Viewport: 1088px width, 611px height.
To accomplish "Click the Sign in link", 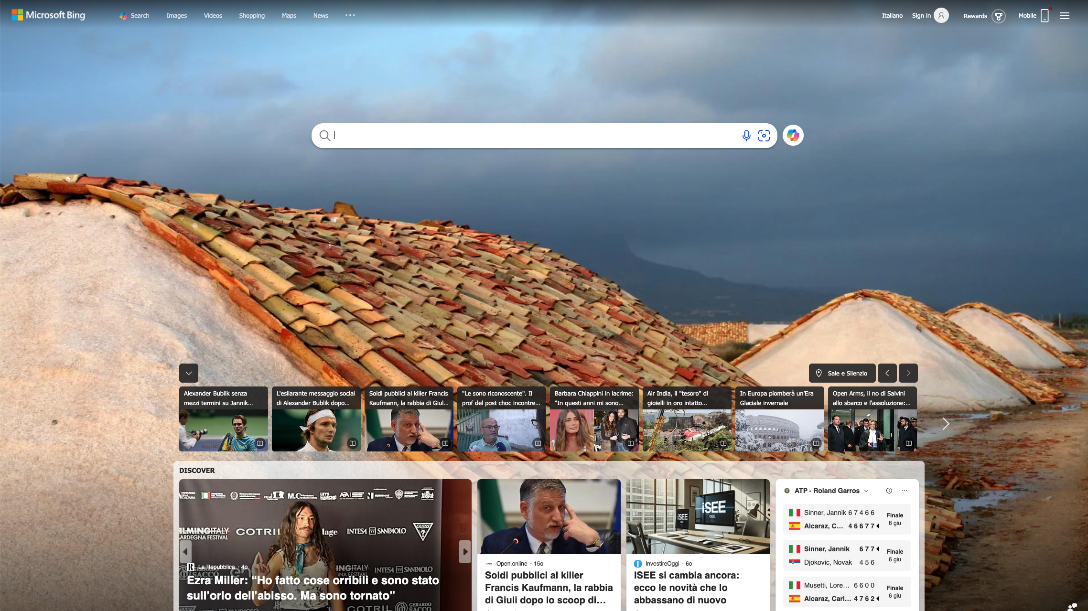I will [921, 15].
